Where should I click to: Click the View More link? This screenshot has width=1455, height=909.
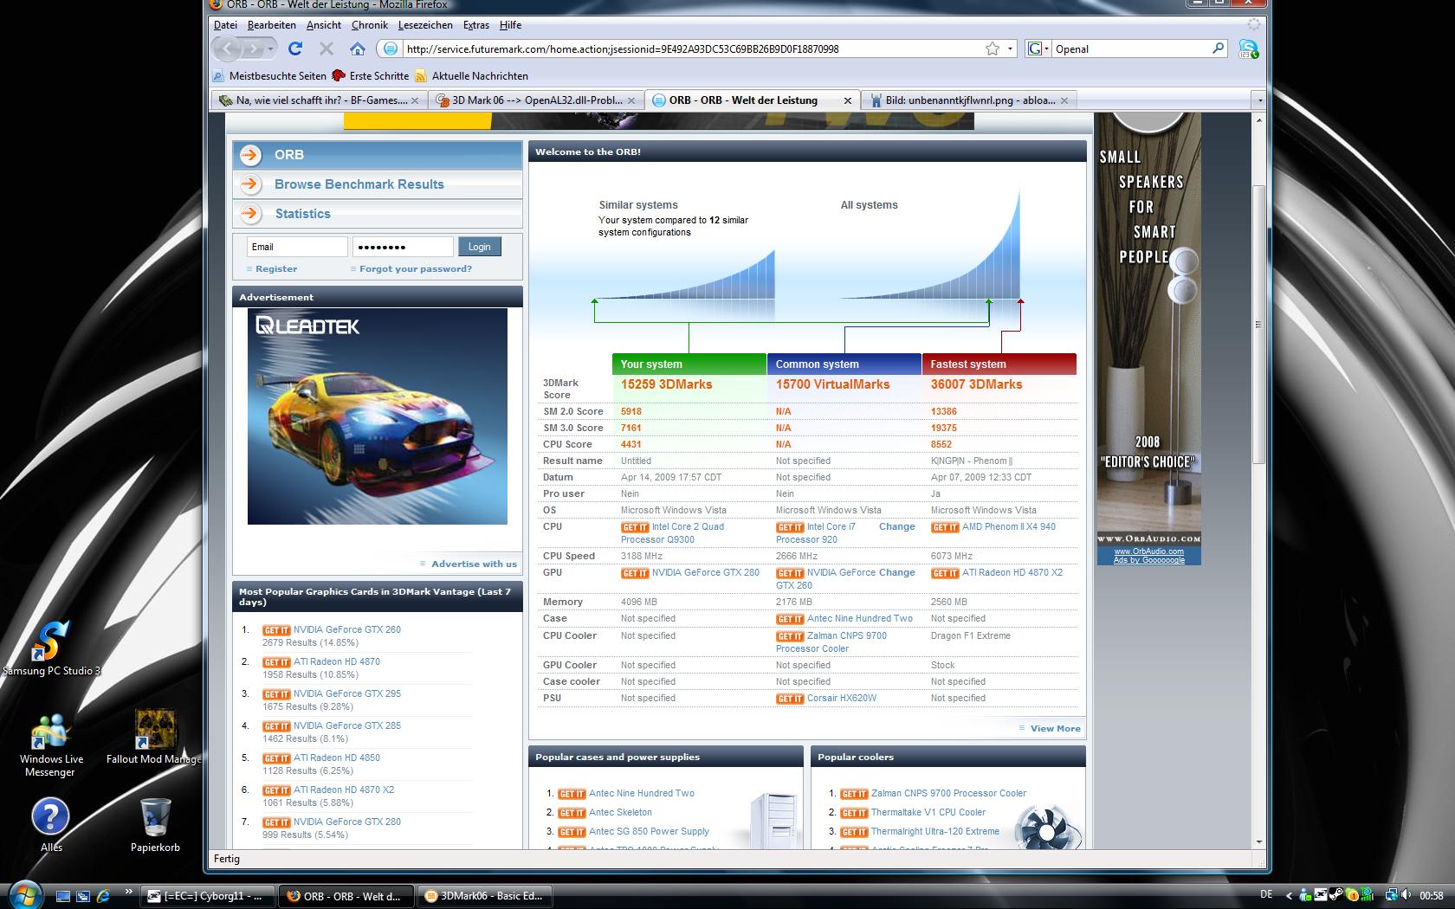coord(1055,729)
